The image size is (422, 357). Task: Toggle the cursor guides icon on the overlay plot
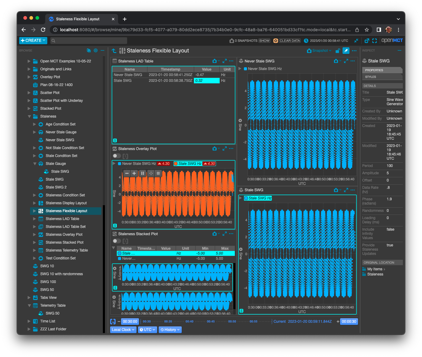[151, 173]
